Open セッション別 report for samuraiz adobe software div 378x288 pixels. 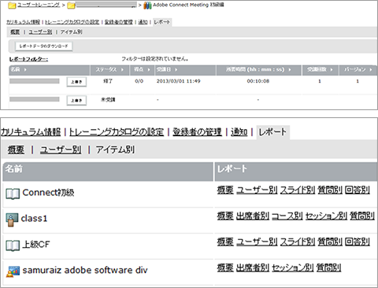pyautogui.click(x=293, y=268)
